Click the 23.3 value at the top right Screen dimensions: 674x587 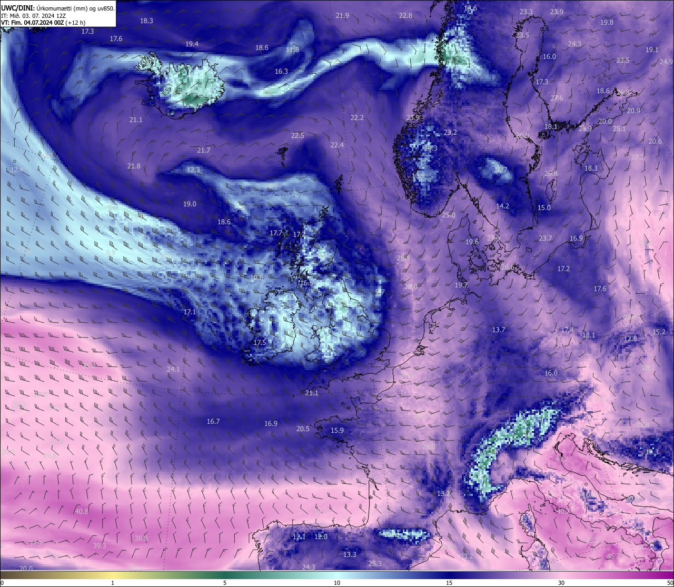pyautogui.click(x=526, y=12)
